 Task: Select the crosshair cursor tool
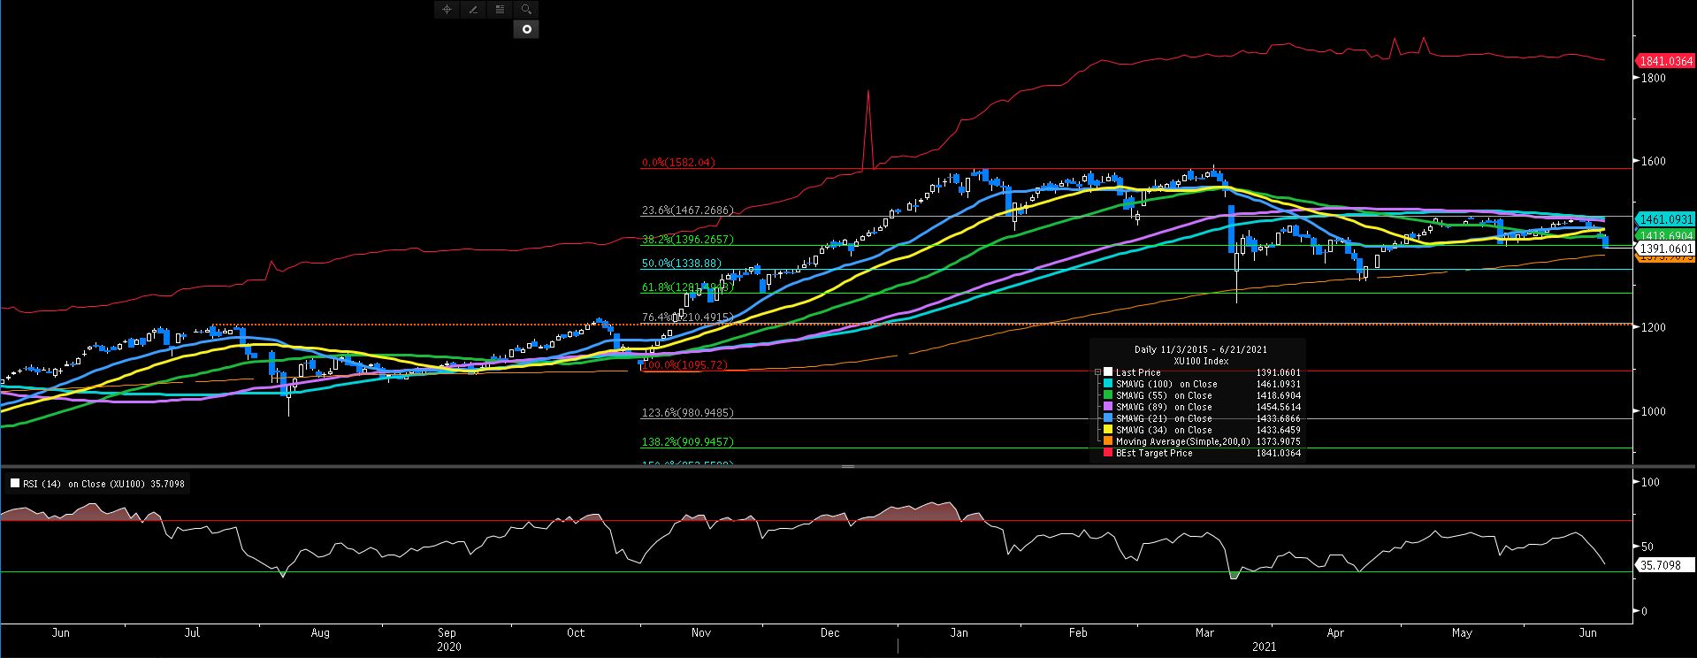pos(447,10)
